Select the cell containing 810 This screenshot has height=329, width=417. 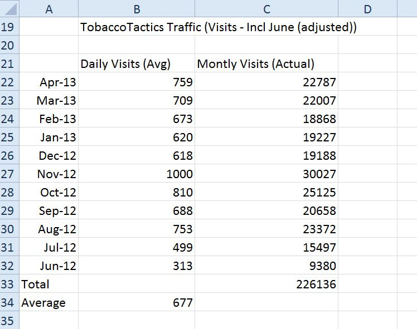click(137, 191)
